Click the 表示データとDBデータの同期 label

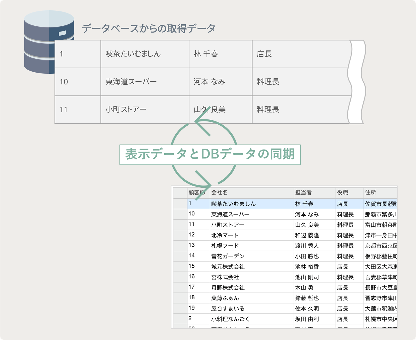(210, 154)
